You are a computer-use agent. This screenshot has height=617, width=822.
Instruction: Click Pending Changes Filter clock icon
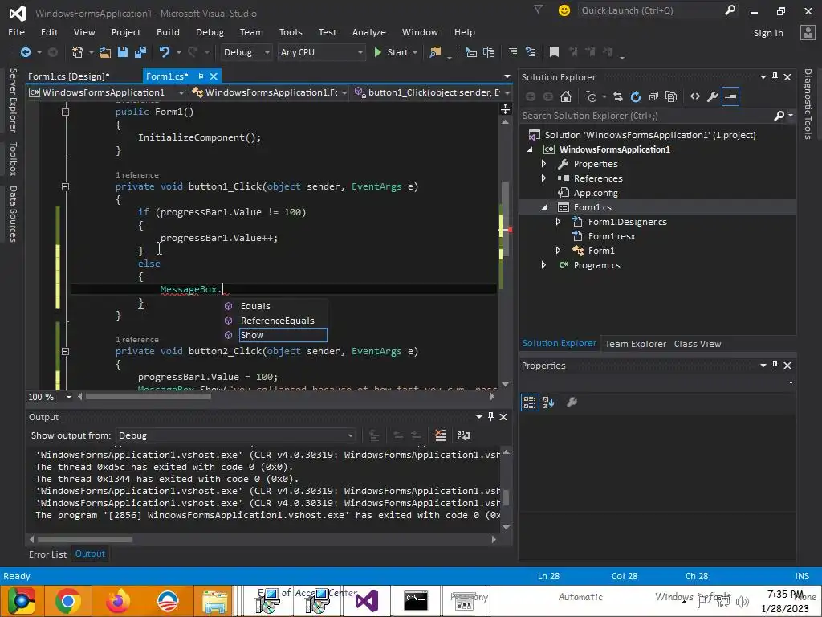[x=592, y=96]
